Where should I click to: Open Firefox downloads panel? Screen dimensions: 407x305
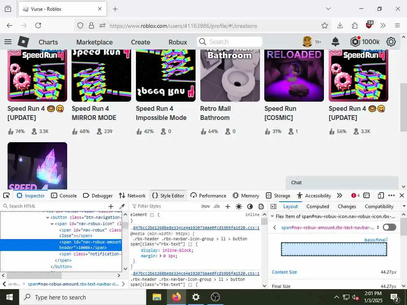pos(340,25)
